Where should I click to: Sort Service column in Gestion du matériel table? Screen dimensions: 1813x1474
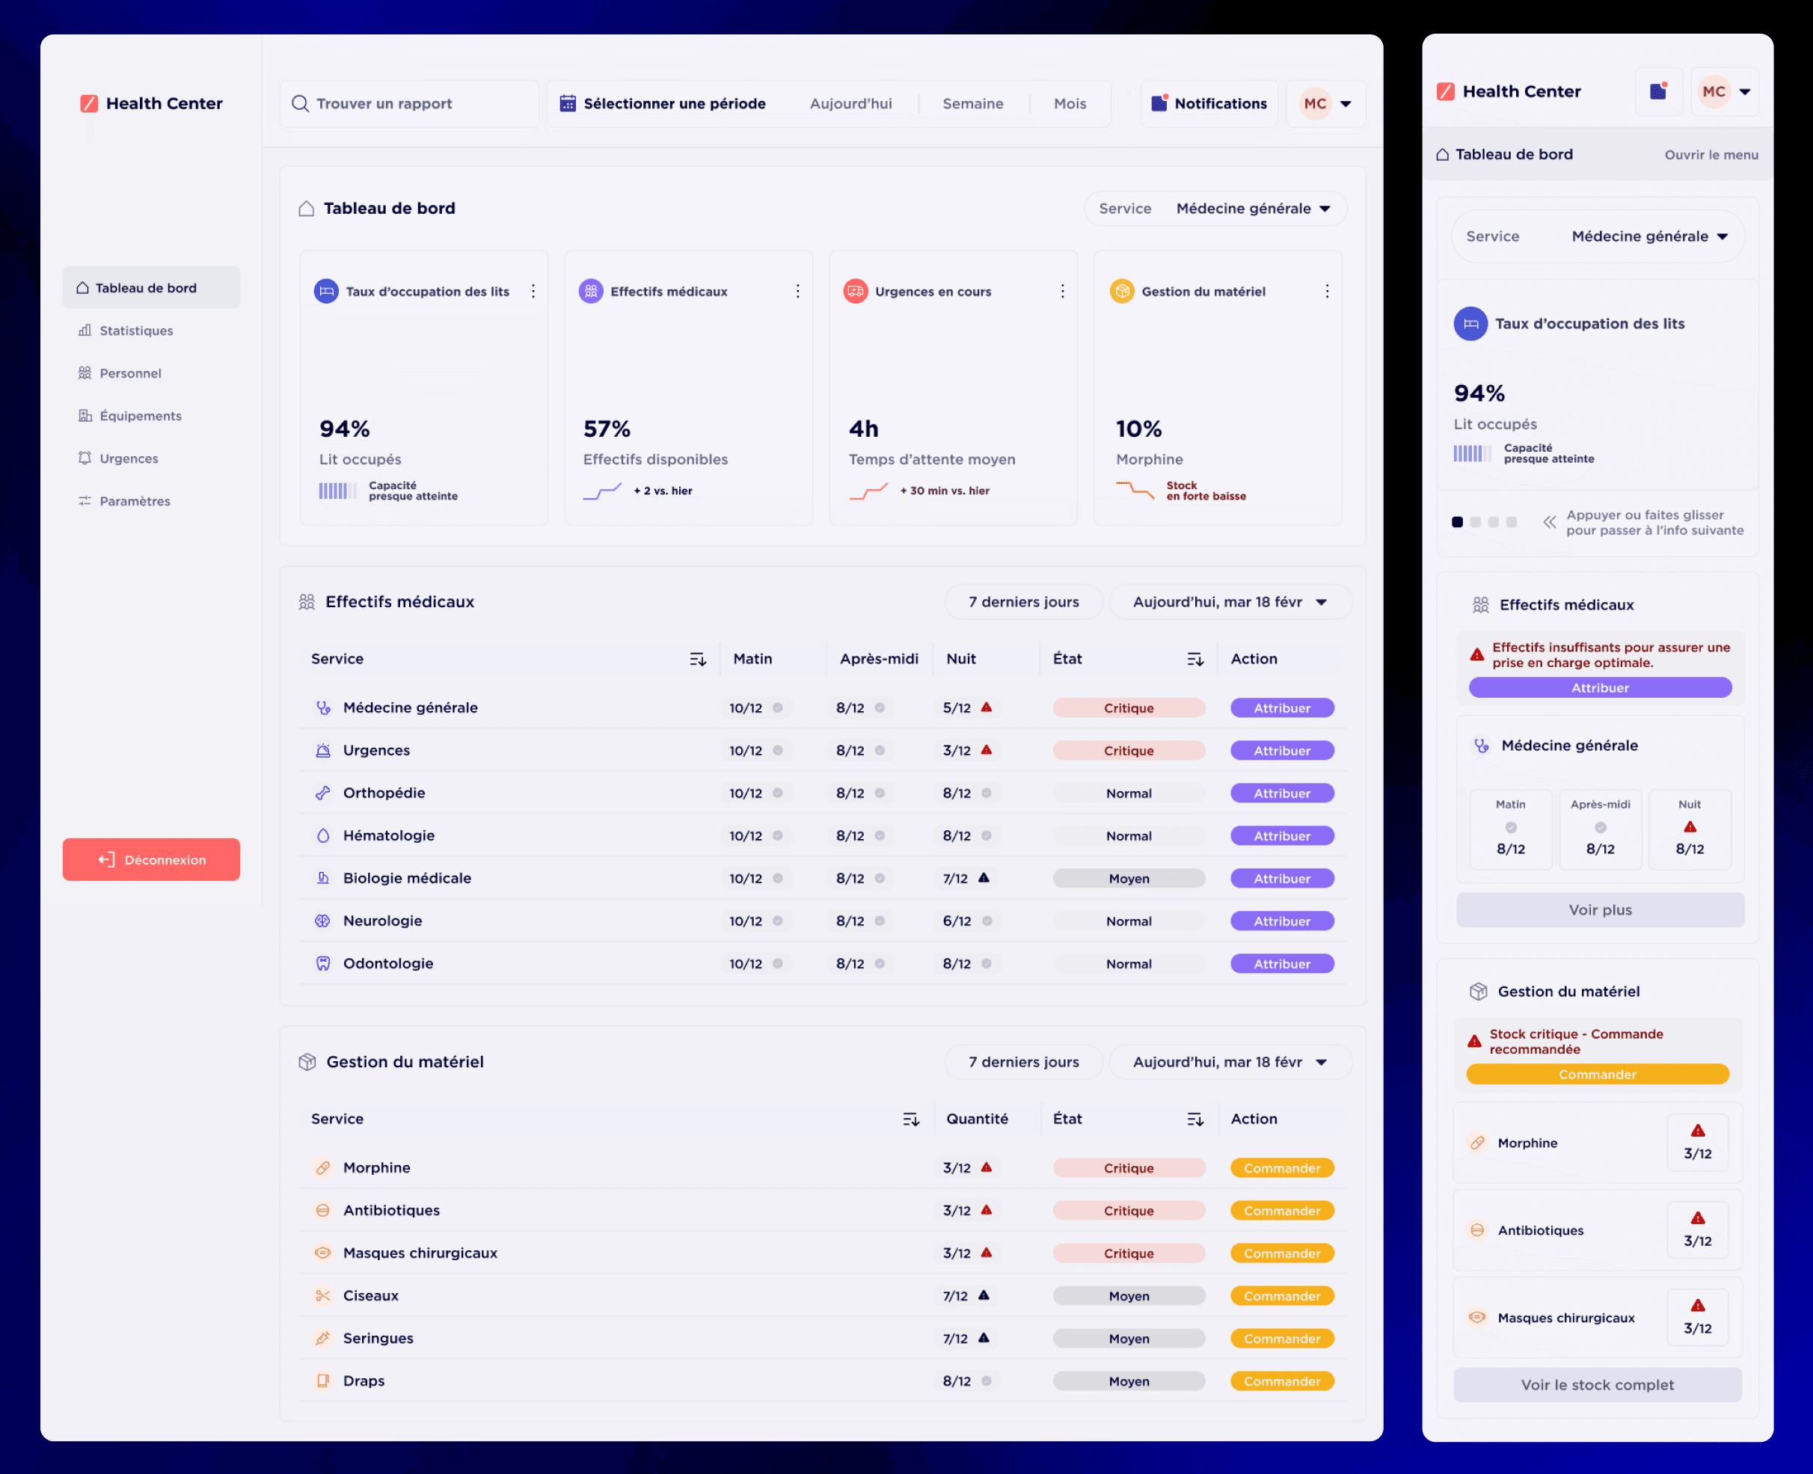pos(911,1119)
